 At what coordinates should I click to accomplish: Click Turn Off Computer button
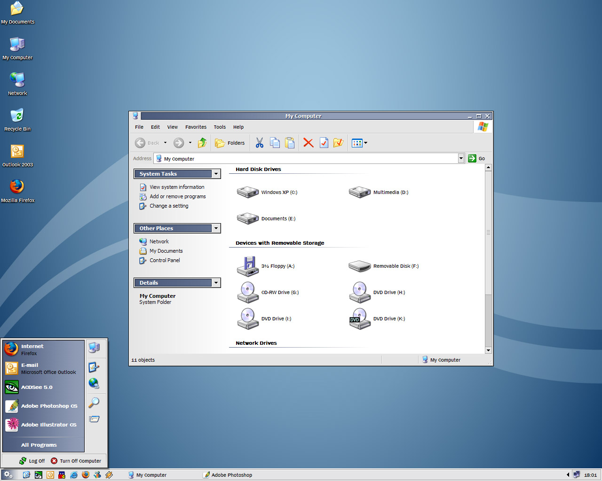(x=76, y=461)
